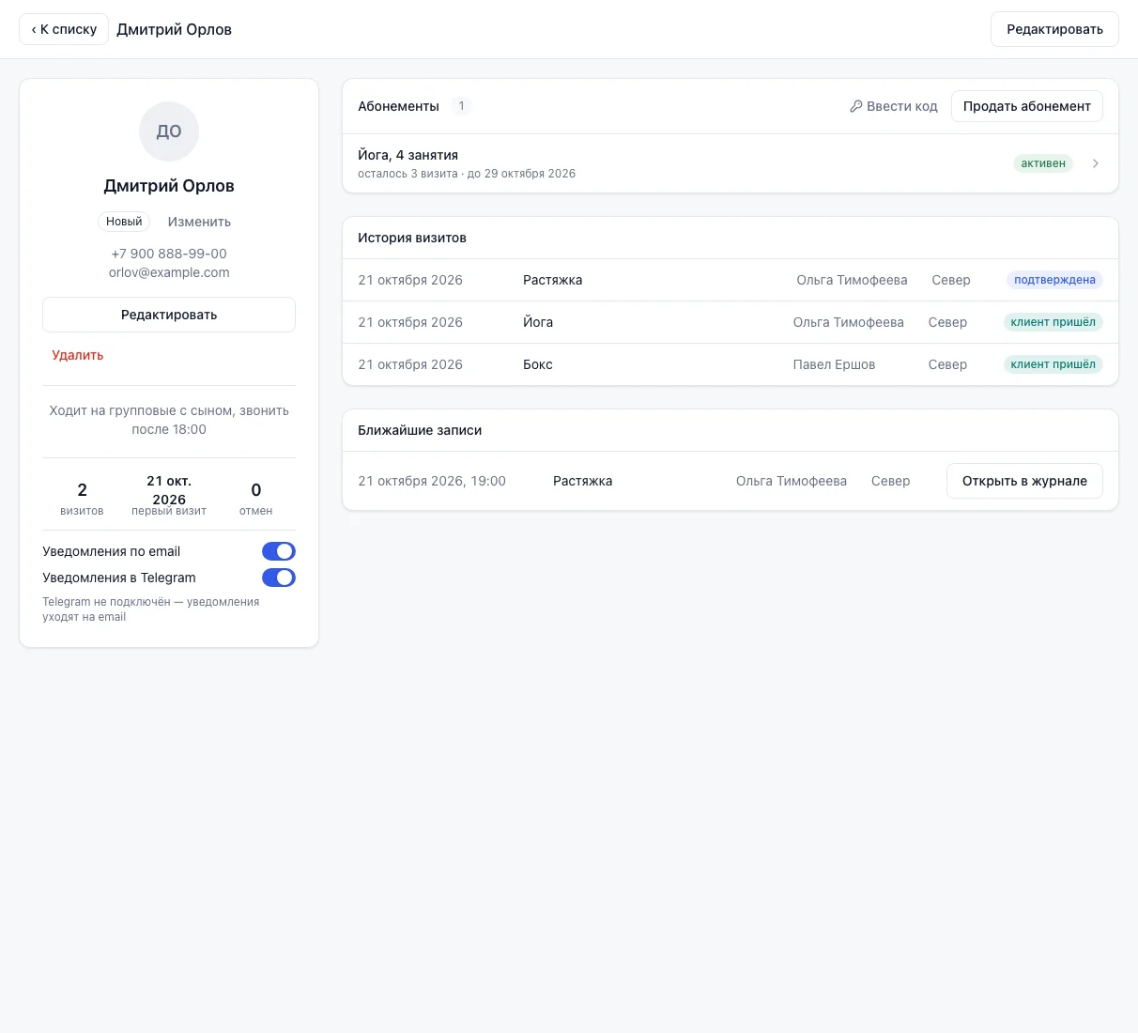1138x1033 pixels.
Task: Click Растяжка in Ближайшие записи
Action: pyautogui.click(x=582, y=481)
